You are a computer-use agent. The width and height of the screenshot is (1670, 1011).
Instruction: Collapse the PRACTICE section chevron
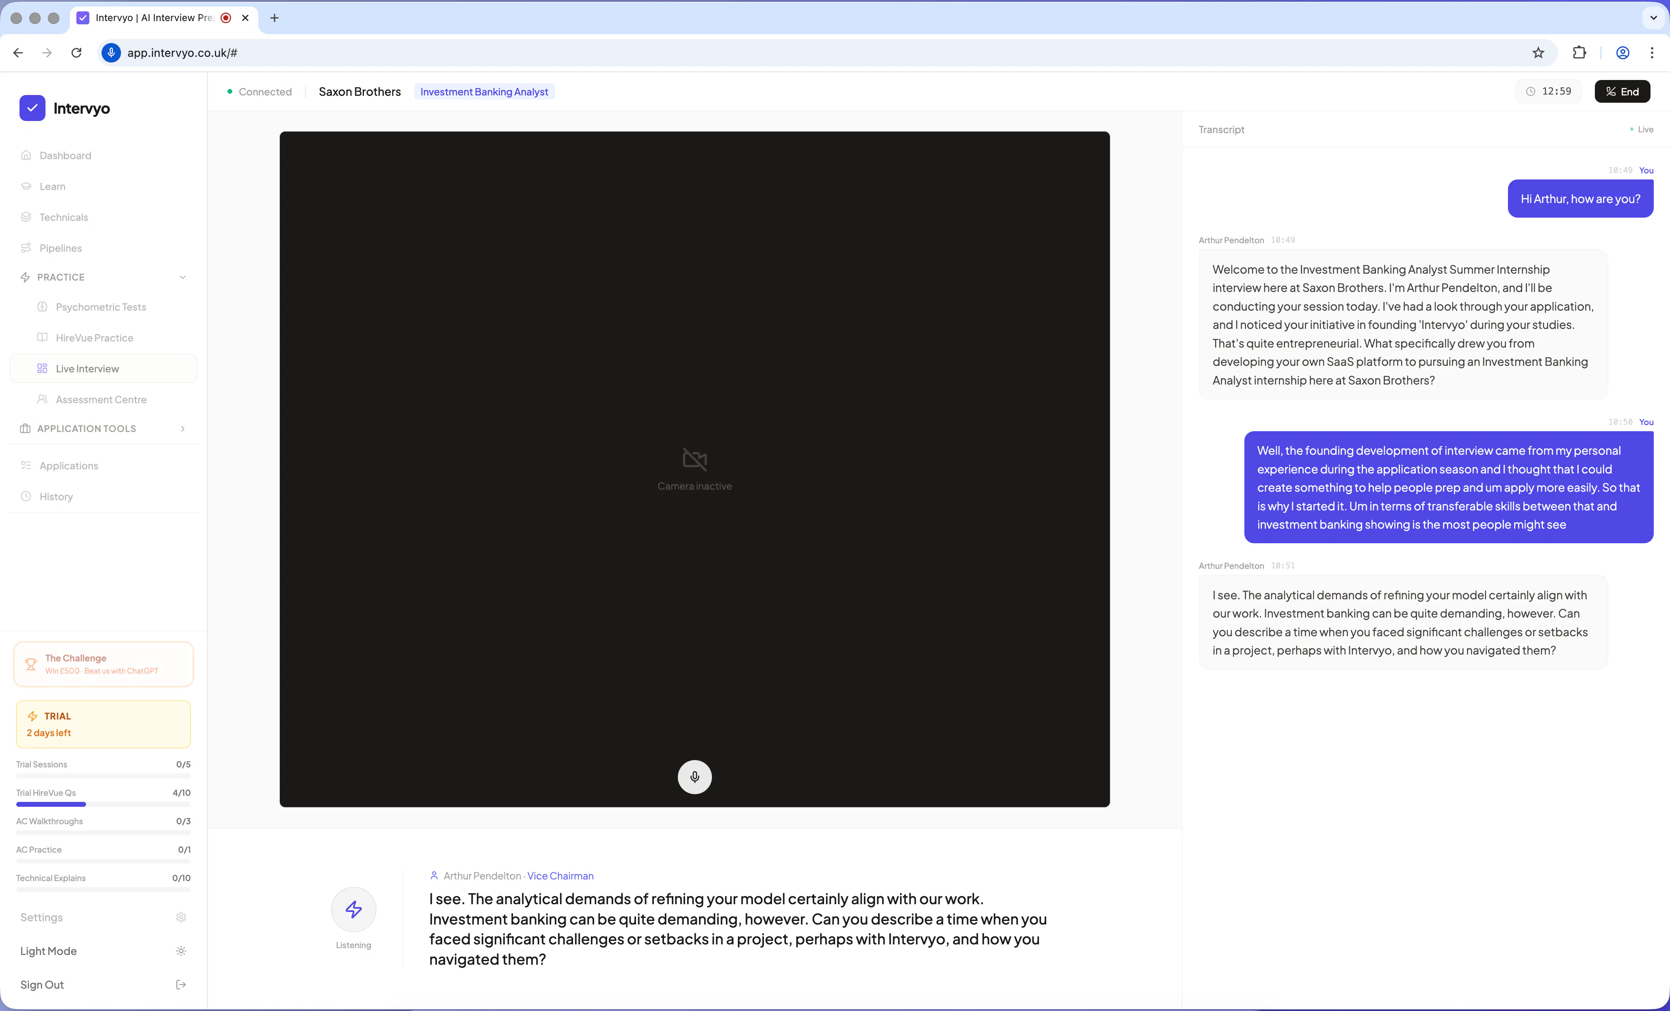(183, 277)
